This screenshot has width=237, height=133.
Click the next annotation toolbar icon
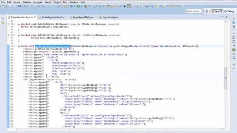click(x=157, y=6)
